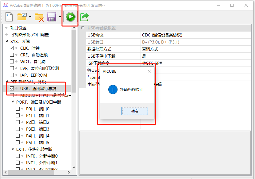This screenshot has width=255, height=179.
Task: Click tree horizontal scroll left arrow
Action: click(6, 172)
